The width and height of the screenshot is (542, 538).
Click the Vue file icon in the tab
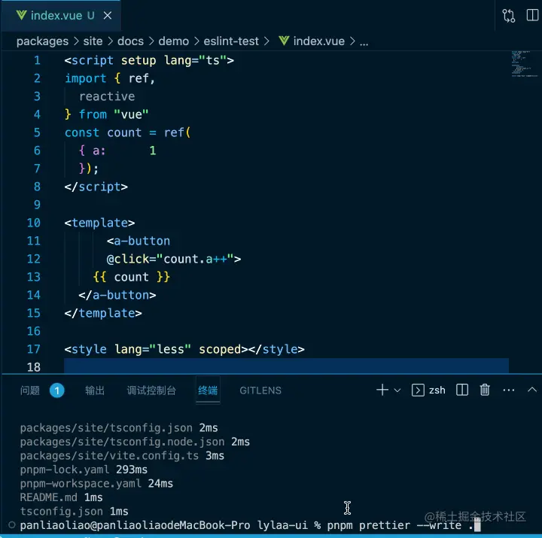click(x=21, y=15)
